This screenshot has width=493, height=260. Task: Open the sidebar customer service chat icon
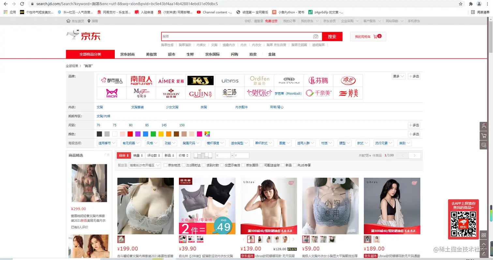(484, 145)
